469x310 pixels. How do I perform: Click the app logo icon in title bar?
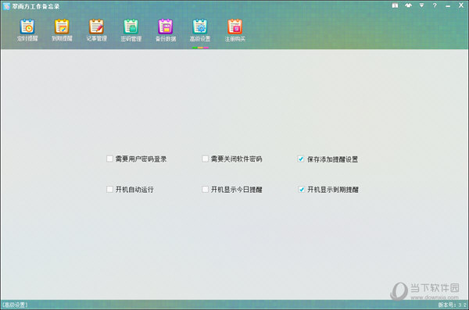tap(6, 6)
